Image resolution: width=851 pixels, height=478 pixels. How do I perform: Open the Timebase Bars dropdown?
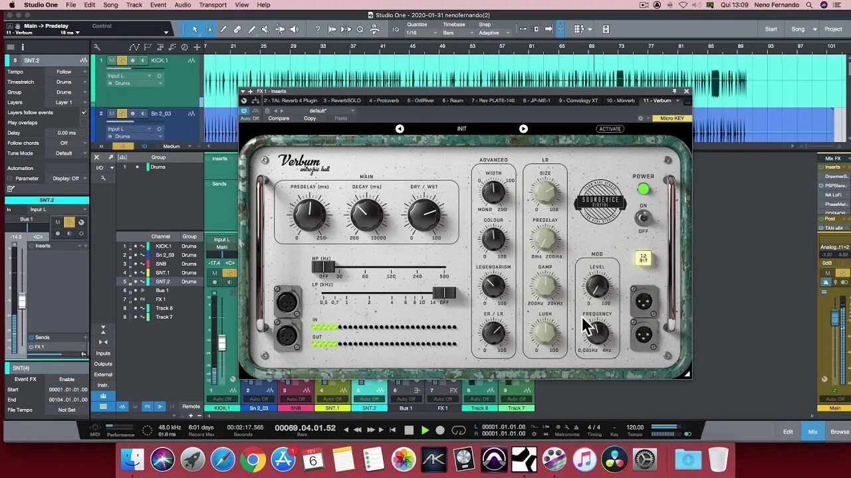pyautogui.click(x=457, y=33)
